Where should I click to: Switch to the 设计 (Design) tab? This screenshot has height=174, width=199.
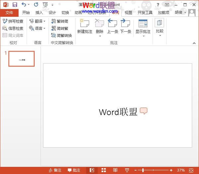pyautogui.click(x=52, y=13)
